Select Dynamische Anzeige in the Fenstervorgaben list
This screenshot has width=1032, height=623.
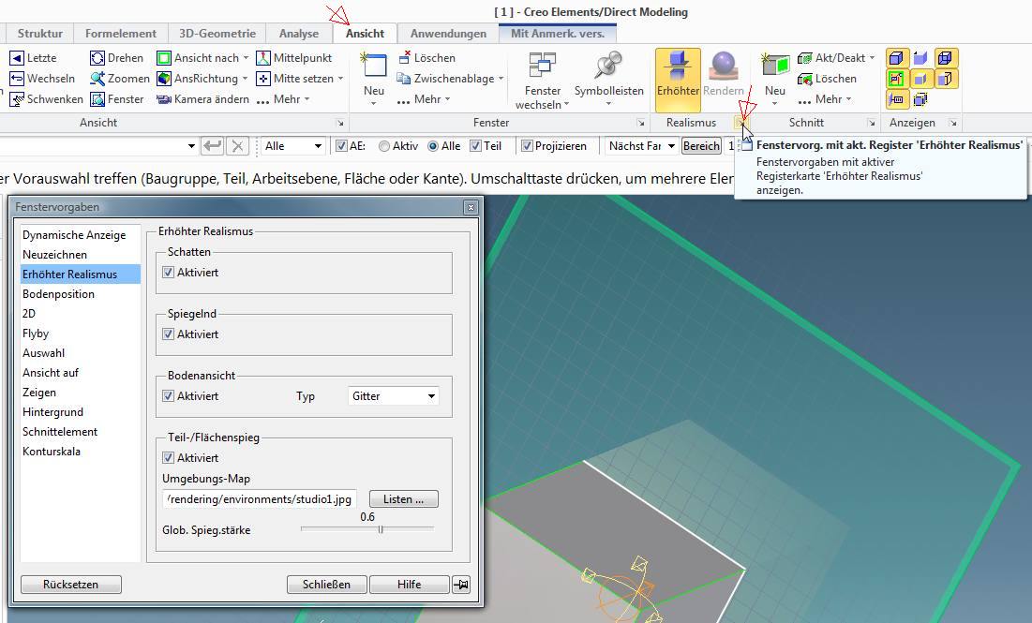[81, 235]
